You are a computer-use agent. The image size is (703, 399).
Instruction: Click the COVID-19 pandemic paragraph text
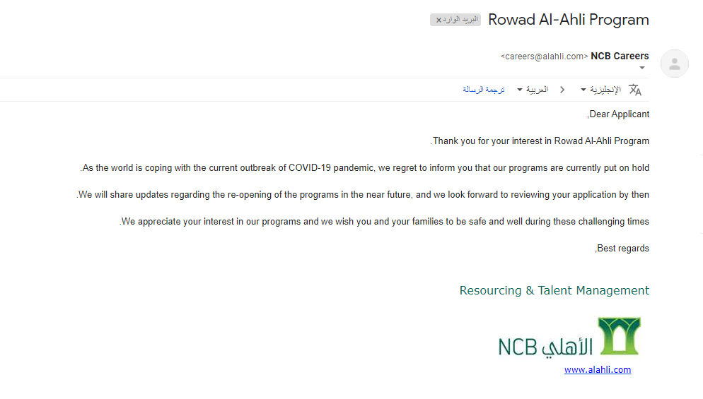point(365,168)
